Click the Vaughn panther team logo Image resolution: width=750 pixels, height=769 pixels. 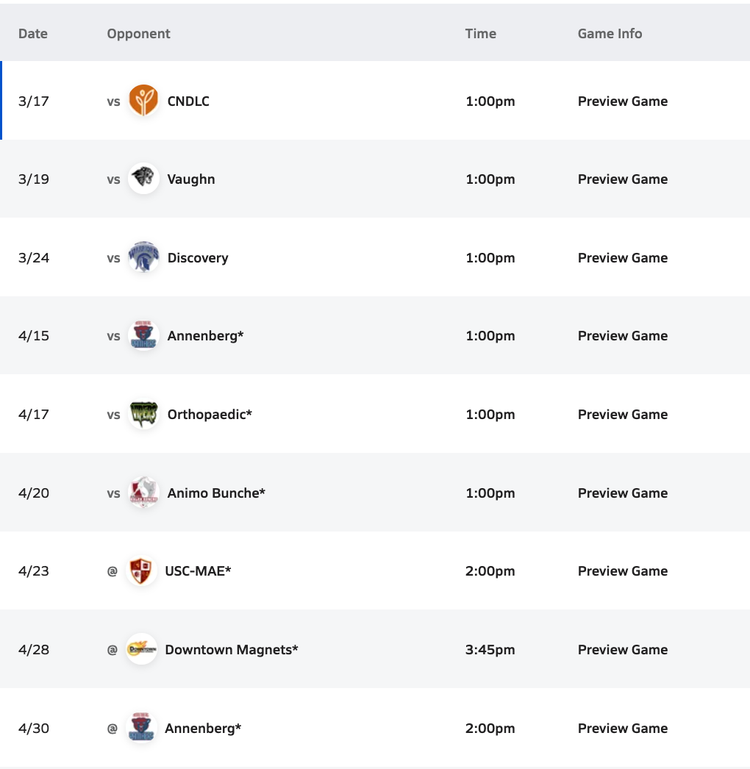click(x=143, y=179)
